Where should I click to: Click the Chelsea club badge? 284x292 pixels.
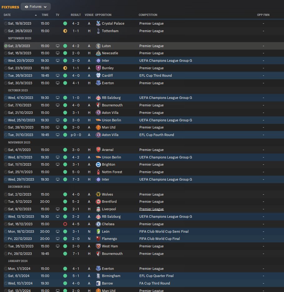(x=98, y=224)
